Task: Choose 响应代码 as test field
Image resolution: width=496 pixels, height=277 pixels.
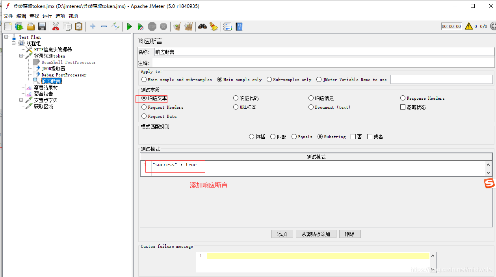Action: click(236, 98)
